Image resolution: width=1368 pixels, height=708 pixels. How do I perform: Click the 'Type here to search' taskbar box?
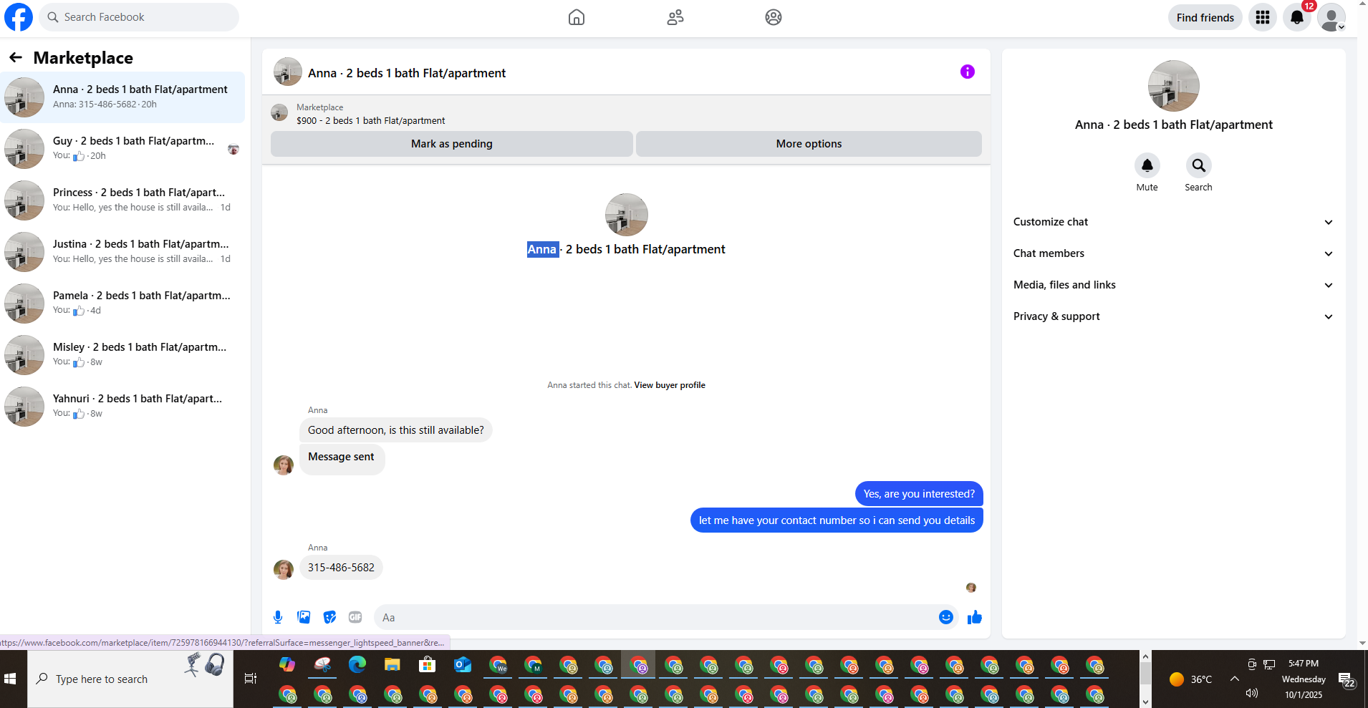coord(130,679)
